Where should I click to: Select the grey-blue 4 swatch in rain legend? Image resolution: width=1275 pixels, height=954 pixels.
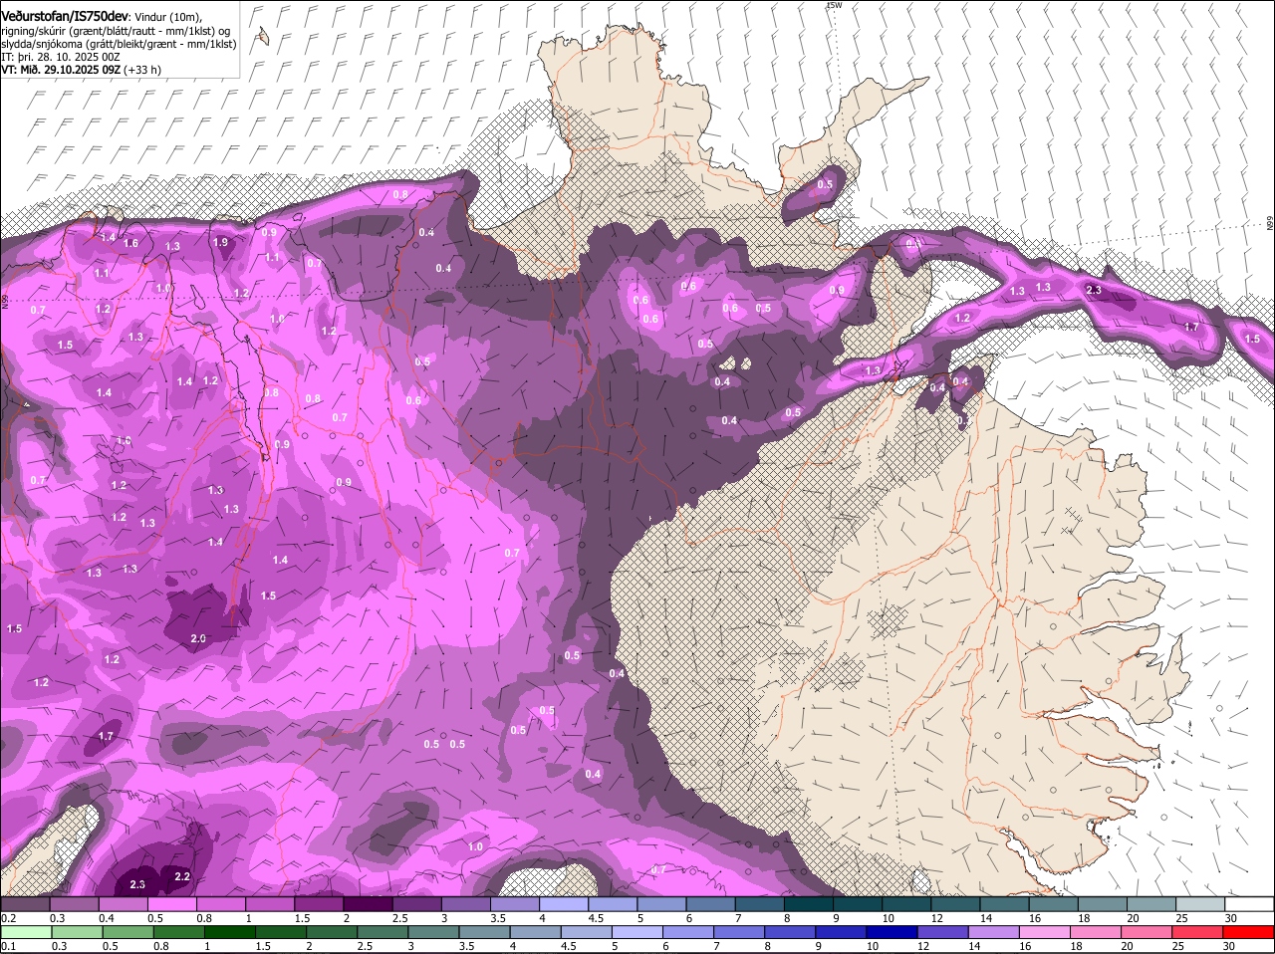(x=535, y=932)
